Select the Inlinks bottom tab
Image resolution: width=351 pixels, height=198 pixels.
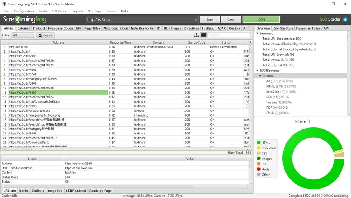coord(23,191)
